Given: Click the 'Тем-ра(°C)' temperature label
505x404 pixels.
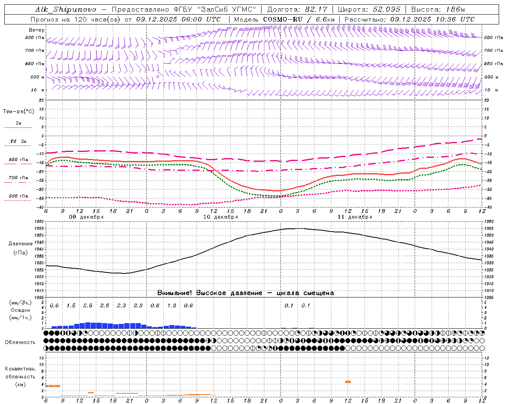Looking at the screenshot, I should click(19, 112).
